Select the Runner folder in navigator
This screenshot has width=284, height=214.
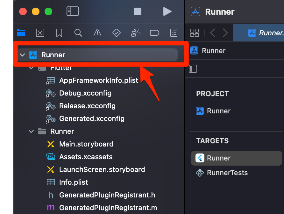tap(62, 132)
